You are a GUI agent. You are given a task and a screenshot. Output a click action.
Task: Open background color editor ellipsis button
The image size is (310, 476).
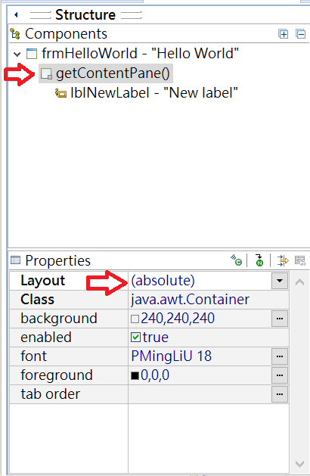(280, 319)
